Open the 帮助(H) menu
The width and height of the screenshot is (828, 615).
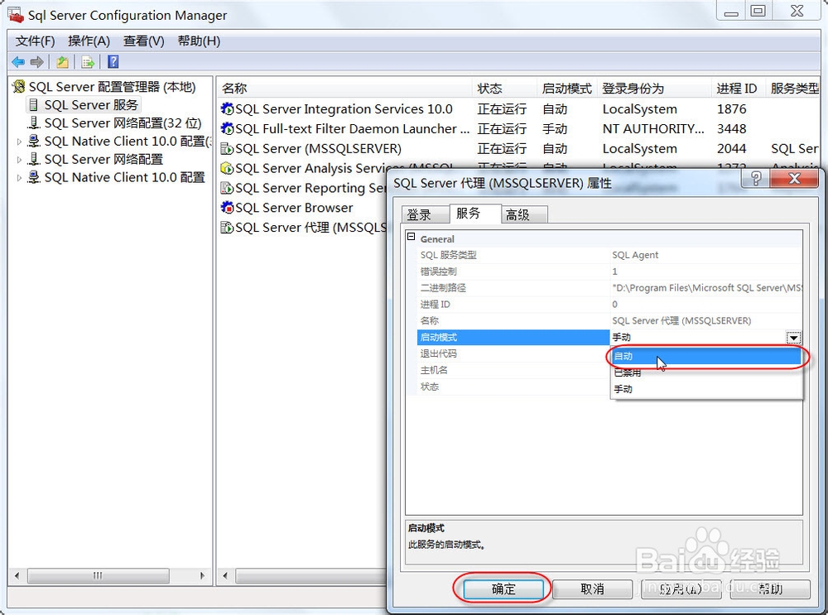(199, 41)
